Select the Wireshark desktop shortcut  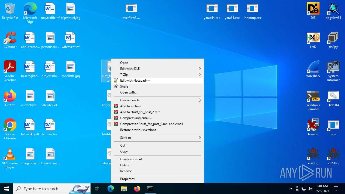(313, 70)
